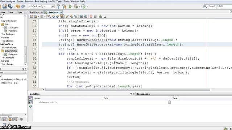
Task: Open editor Back history dropdown arrow
Action: click(39, 17)
